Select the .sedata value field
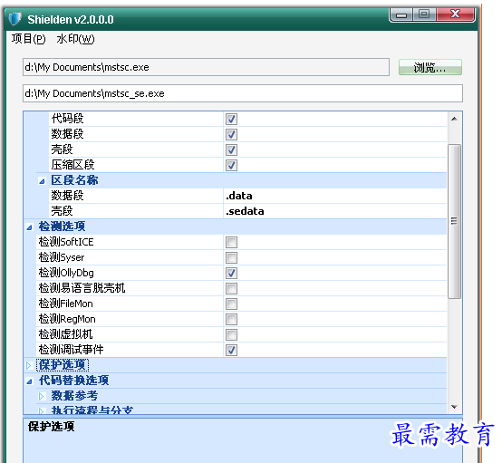This screenshot has height=463, width=502. point(335,211)
